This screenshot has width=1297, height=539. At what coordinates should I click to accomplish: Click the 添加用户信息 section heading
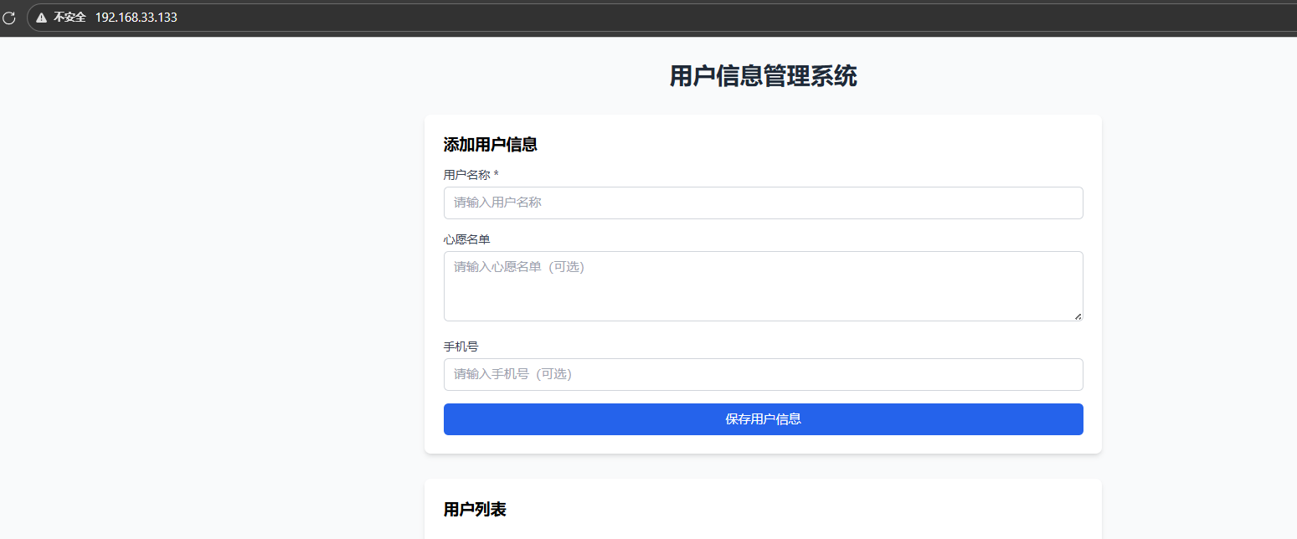pos(490,145)
